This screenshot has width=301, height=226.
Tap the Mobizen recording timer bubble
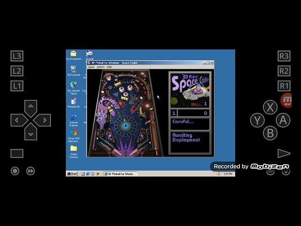(x=286, y=100)
